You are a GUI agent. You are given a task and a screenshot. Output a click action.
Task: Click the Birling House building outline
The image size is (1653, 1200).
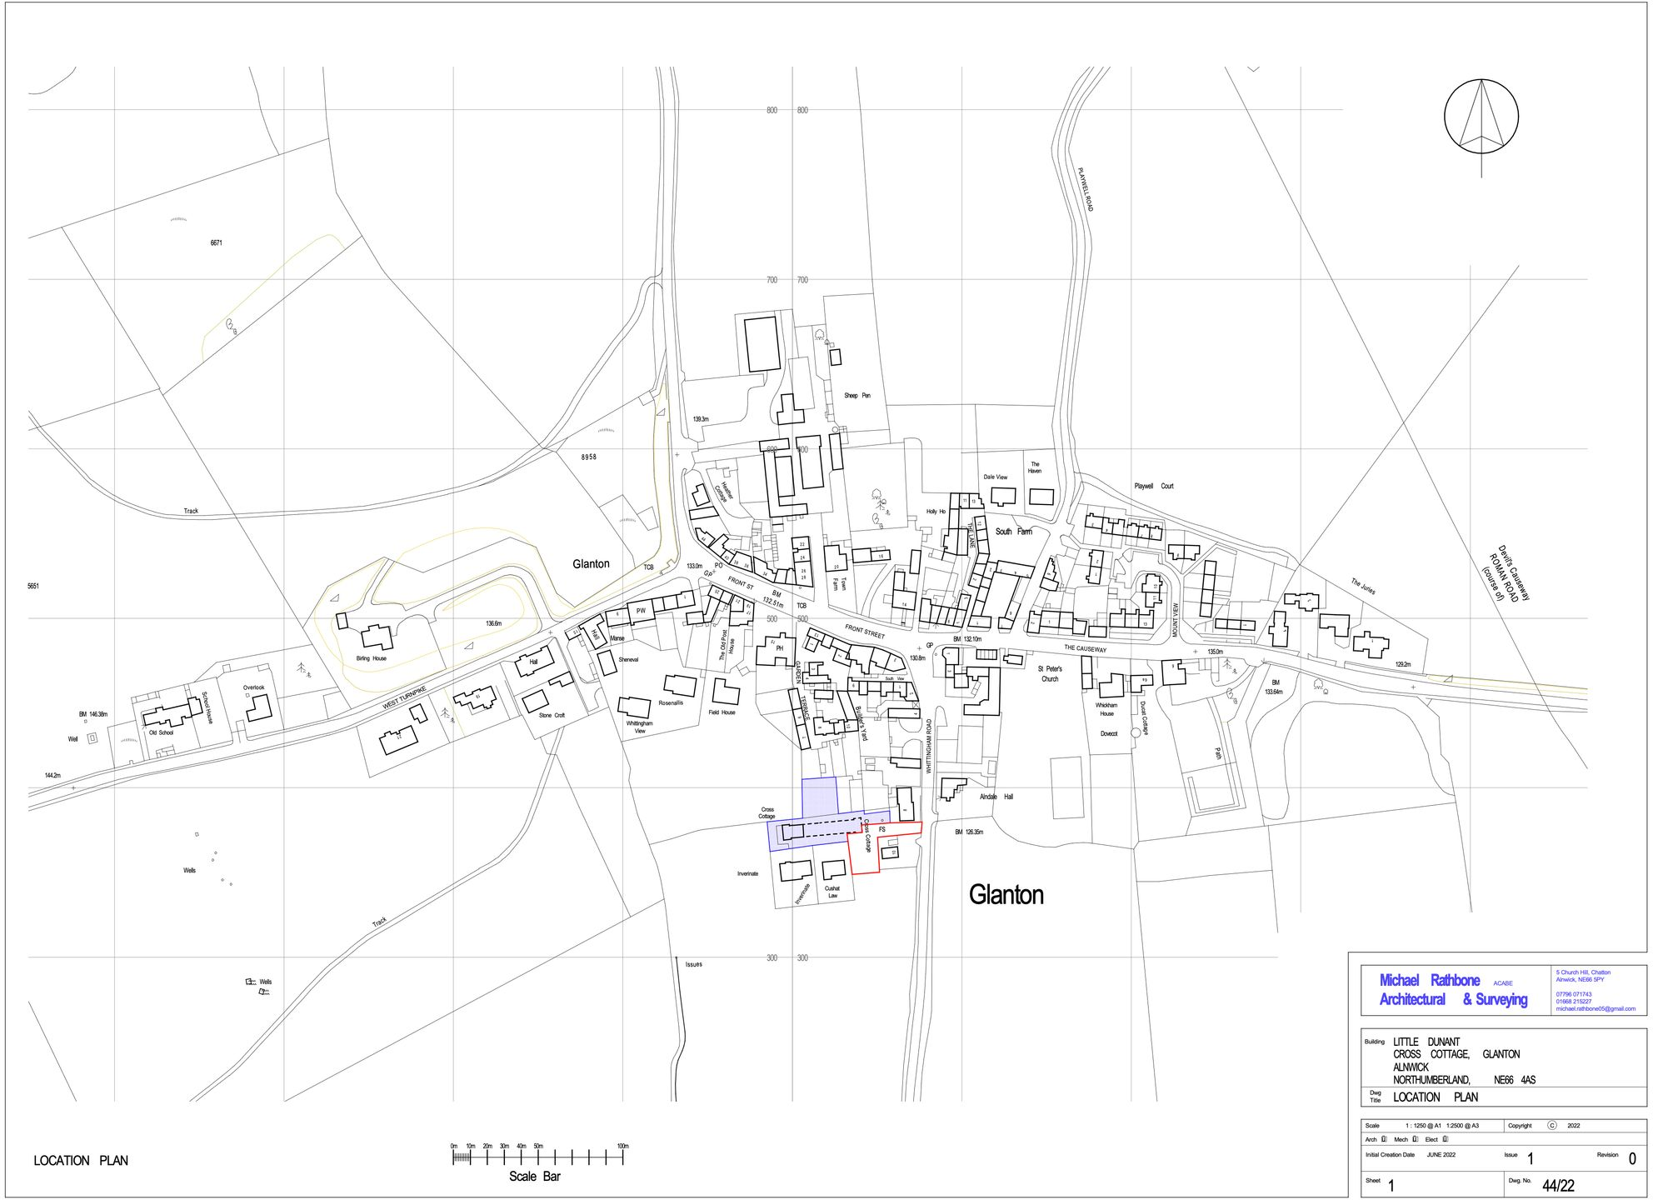[x=377, y=637]
